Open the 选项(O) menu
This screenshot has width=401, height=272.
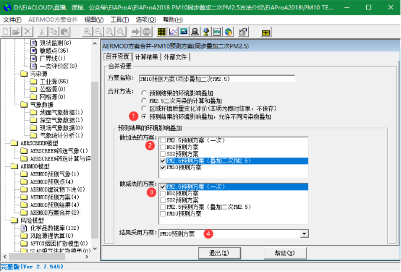pos(145,20)
